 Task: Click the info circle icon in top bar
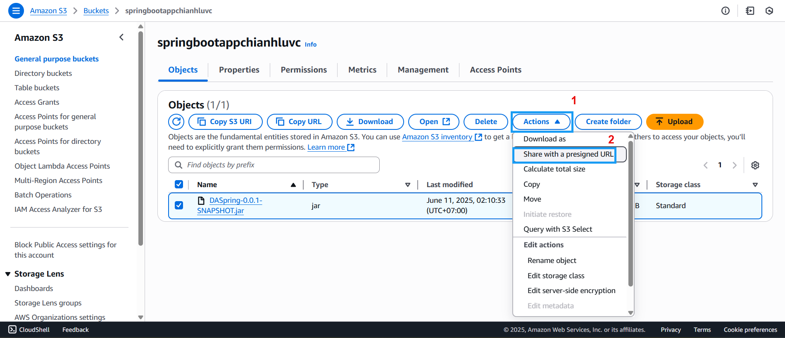click(726, 11)
